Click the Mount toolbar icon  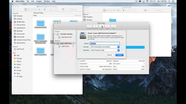click(x=108, y=26)
